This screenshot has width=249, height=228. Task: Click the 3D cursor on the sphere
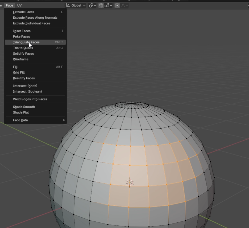pos(130,182)
